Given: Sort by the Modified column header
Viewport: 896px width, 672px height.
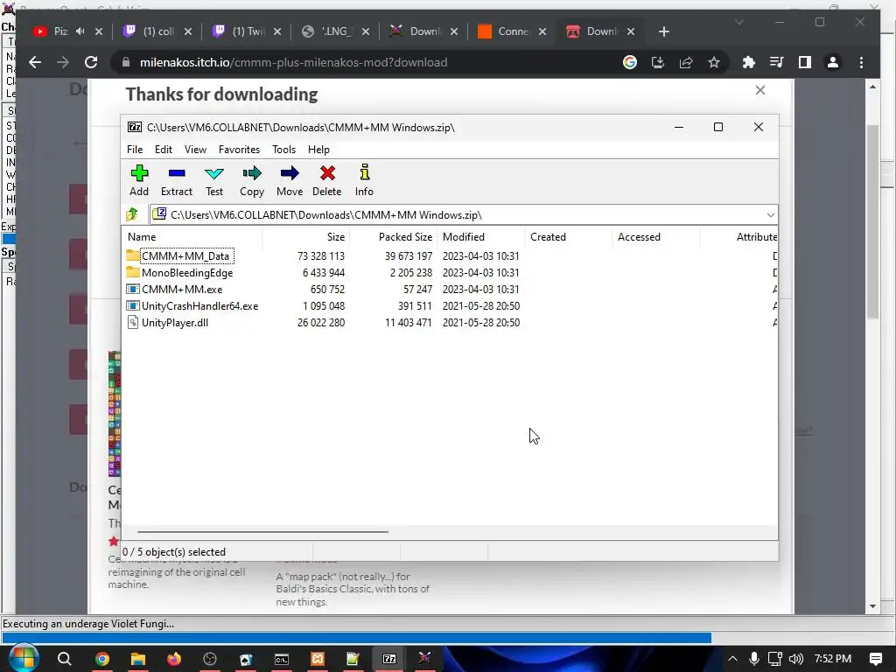Looking at the screenshot, I should click(x=481, y=236).
